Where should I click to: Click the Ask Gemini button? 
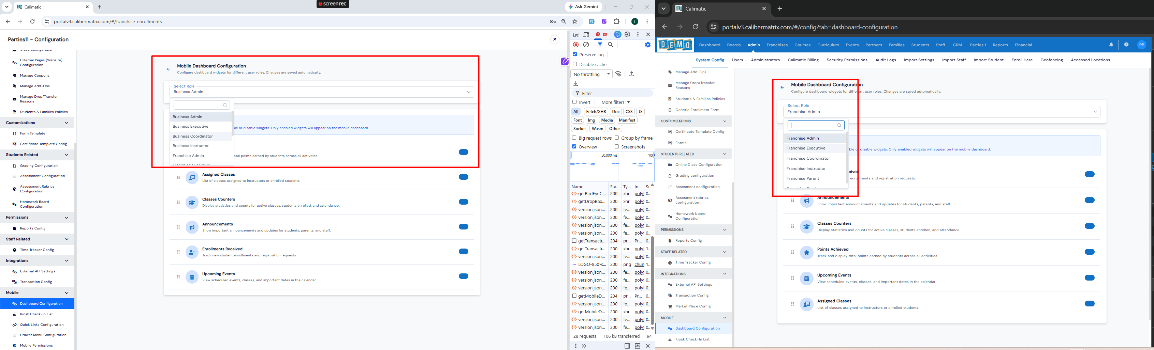click(583, 7)
